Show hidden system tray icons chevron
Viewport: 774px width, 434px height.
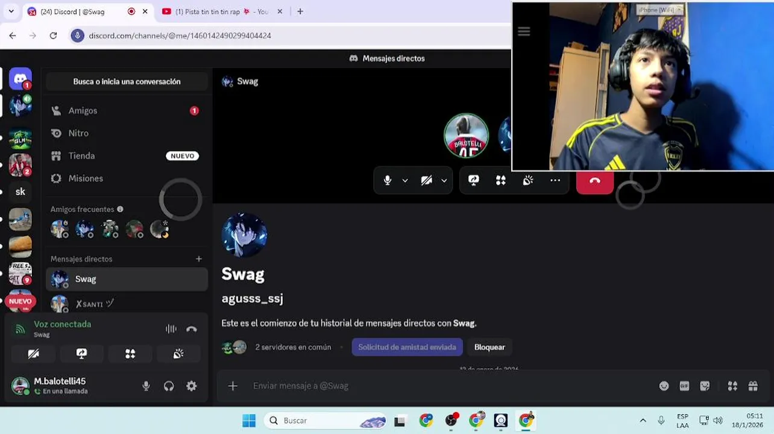(643, 421)
